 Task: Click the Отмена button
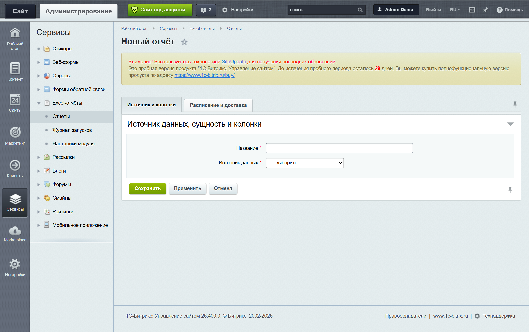coord(223,188)
